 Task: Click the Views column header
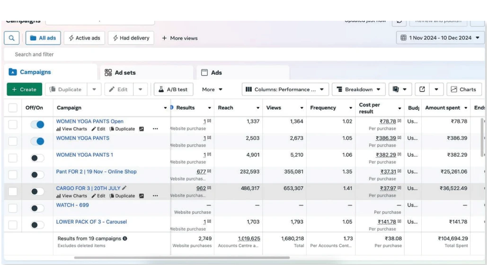(x=274, y=108)
